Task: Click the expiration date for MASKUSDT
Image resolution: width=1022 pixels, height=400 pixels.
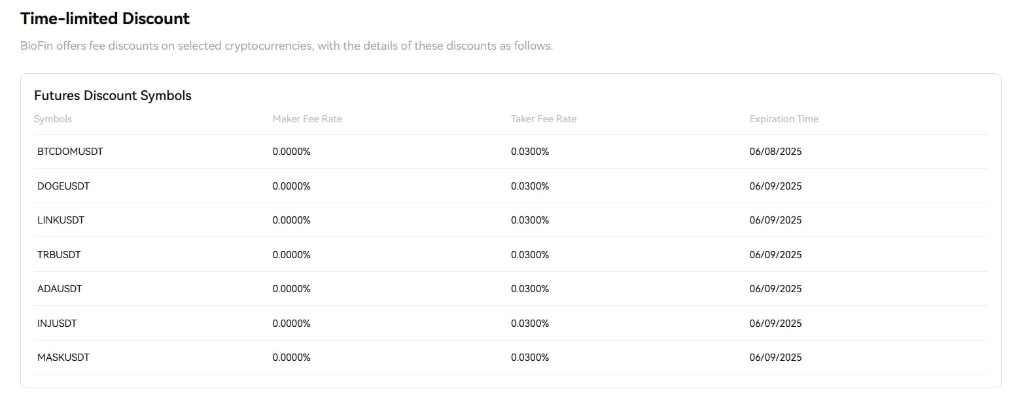Action: (775, 358)
